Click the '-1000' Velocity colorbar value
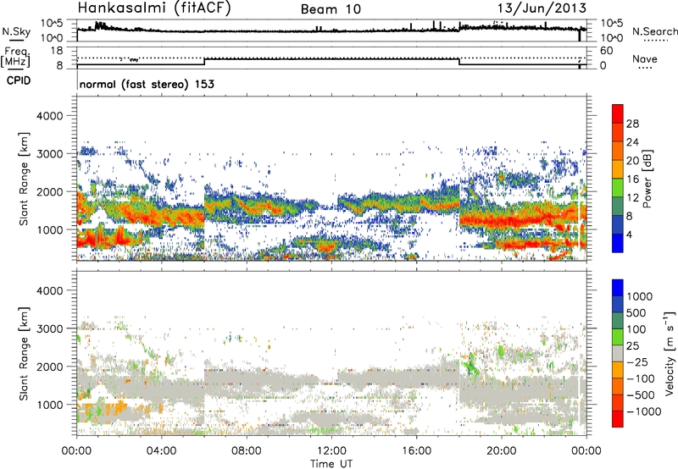The width and height of the screenshot is (678, 469). coord(643,411)
